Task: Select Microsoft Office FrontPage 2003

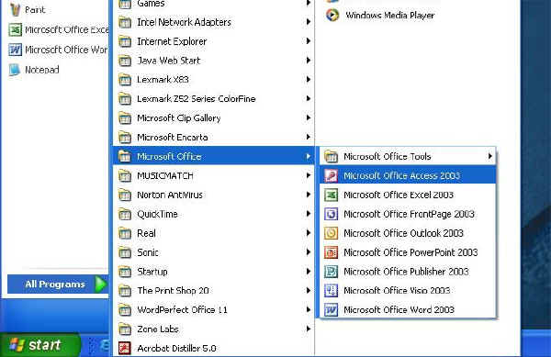Action: pos(408,214)
